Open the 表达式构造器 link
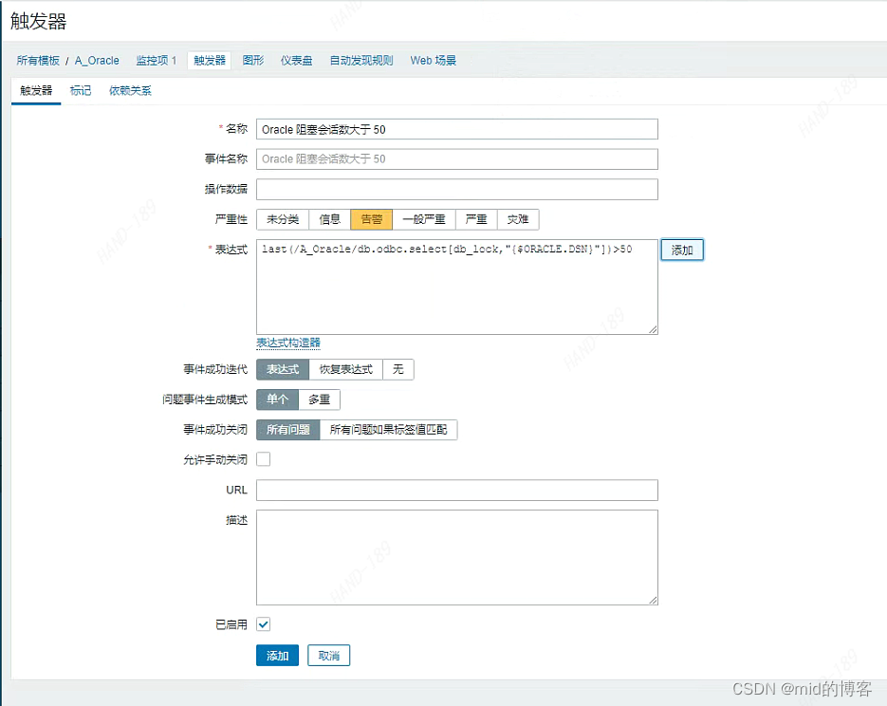 click(x=288, y=343)
